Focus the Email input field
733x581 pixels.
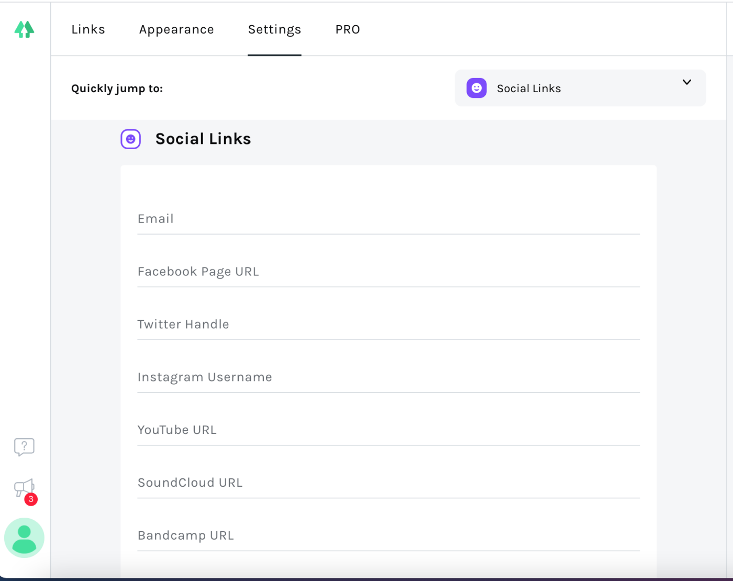388,219
